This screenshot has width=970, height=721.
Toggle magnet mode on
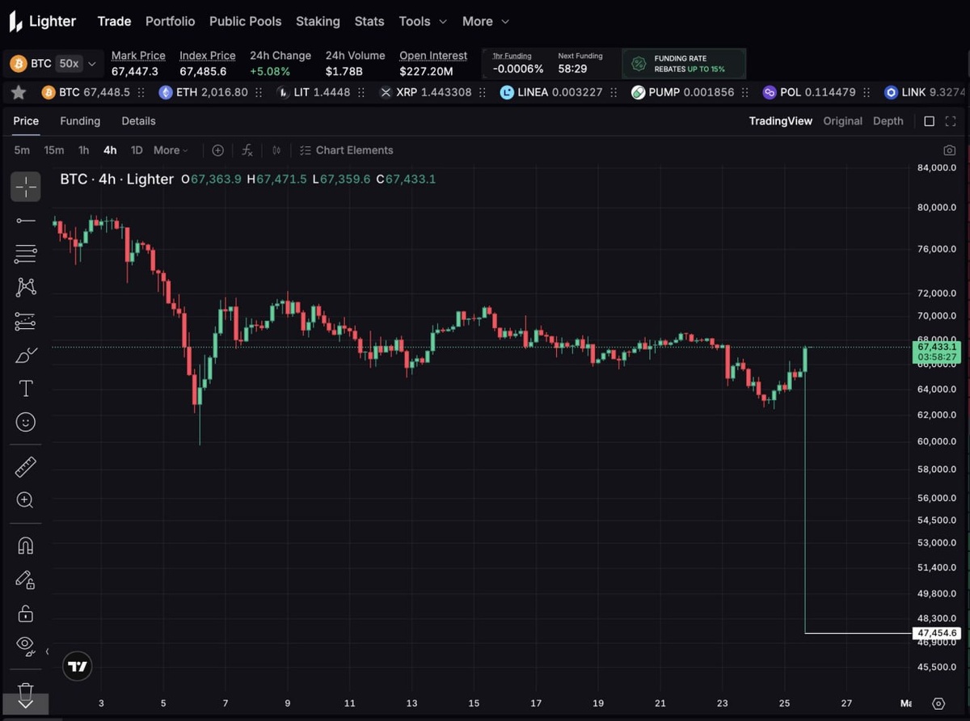click(26, 546)
